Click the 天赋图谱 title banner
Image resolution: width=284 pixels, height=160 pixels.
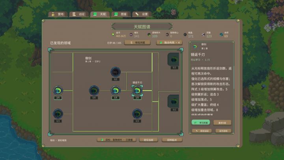(x=142, y=26)
